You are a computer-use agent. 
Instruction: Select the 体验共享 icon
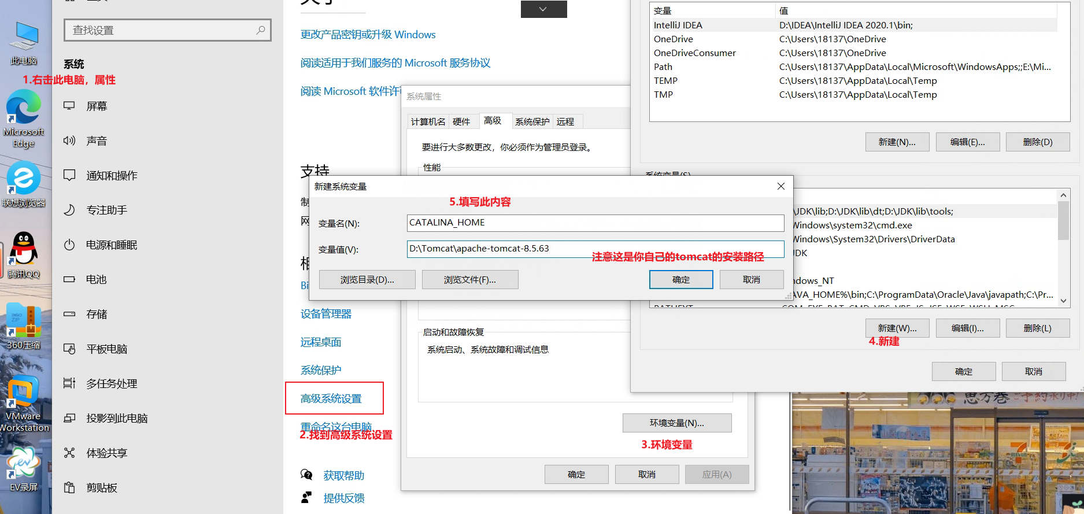(69, 453)
